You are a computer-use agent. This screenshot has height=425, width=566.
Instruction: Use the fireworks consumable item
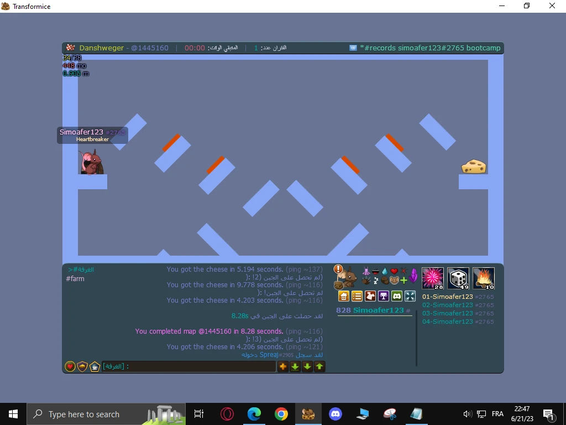[x=432, y=278]
